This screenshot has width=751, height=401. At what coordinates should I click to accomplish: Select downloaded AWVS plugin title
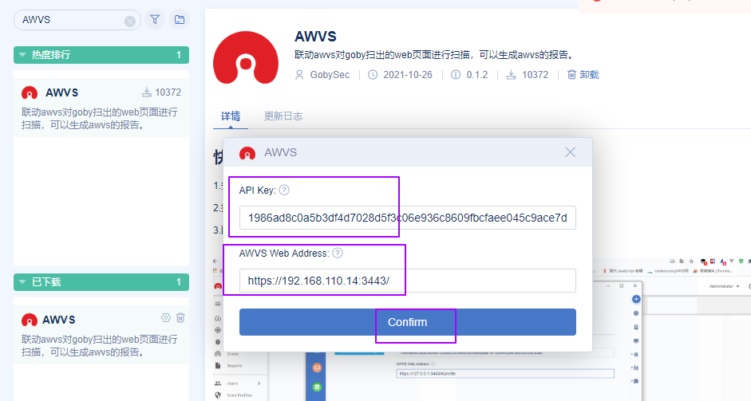point(59,320)
